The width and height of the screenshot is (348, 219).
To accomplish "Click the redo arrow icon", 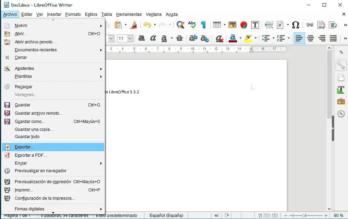I will (162, 25).
